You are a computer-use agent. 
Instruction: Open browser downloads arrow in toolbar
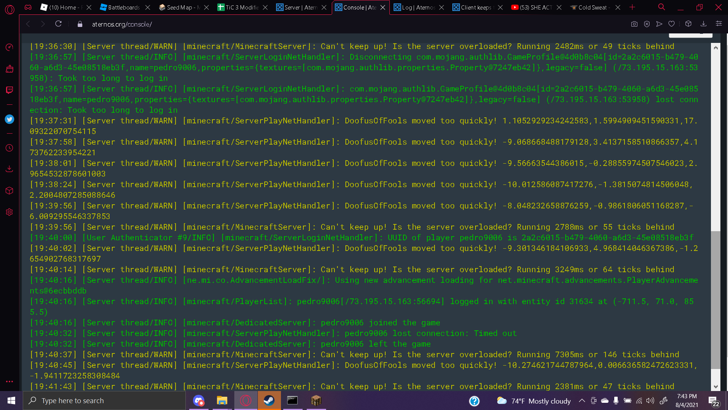point(703,24)
